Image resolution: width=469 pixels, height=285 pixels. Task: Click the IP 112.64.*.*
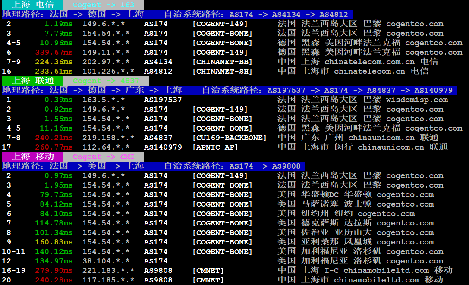(106, 147)
